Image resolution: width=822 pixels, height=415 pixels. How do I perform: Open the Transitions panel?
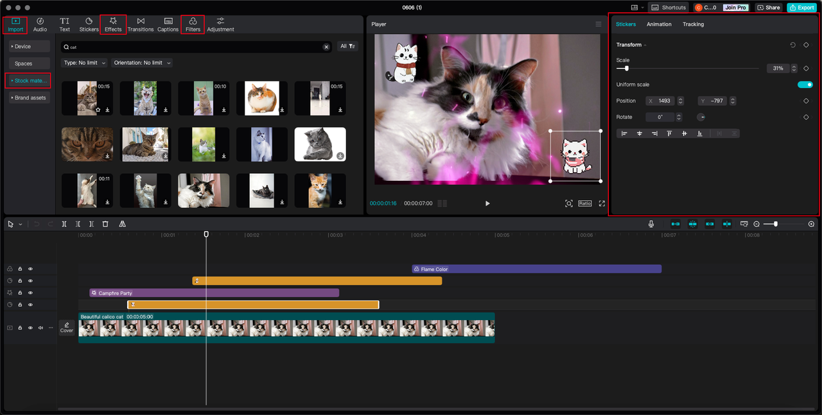(x=141, y=25)
